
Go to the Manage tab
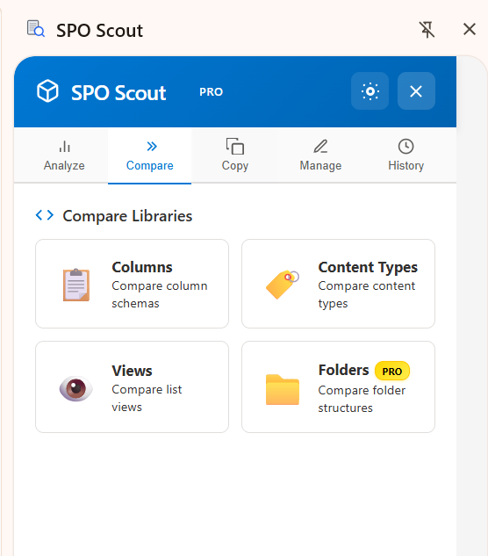click(x=320, y=155)
